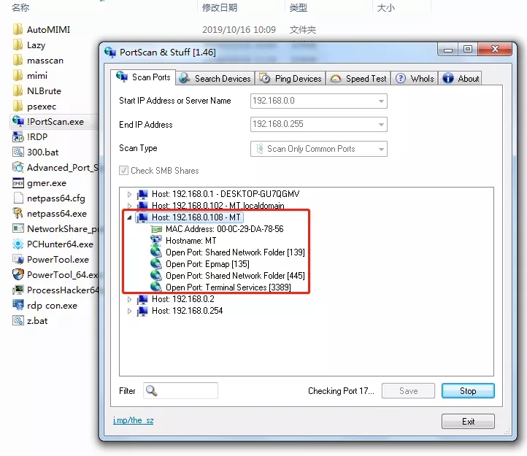
Task: Select the gmer.exe file icon
Action: coord(18,183)
